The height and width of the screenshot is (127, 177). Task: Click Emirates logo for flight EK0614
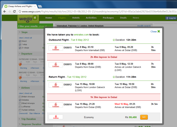[56, 105]
